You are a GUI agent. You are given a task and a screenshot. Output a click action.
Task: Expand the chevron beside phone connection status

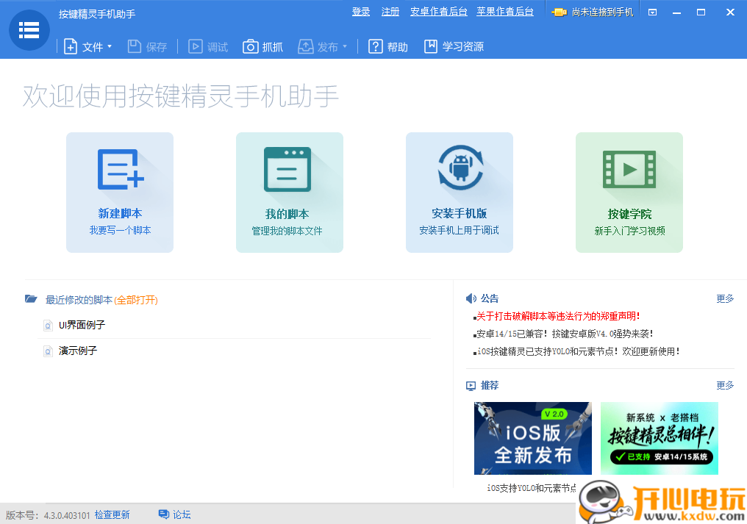tap(651, 11)
